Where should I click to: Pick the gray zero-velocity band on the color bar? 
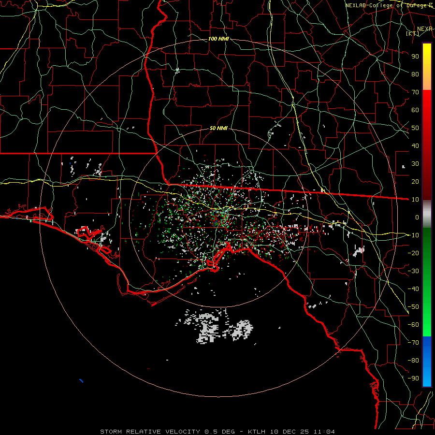click(x=427, y=214)
